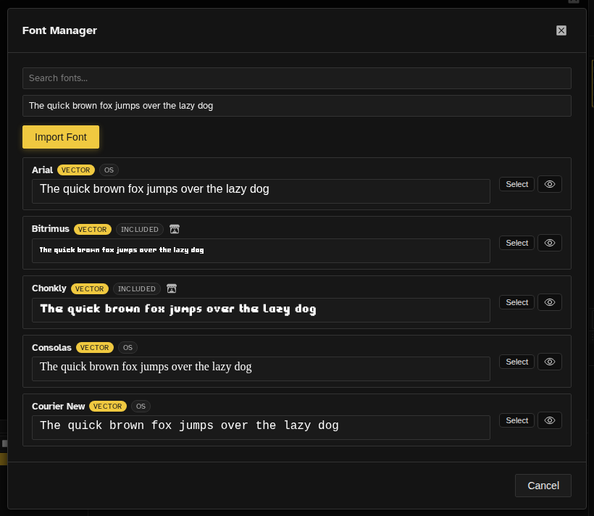Click the Consolas font name
Viewport: 594px width, 516px height.
point(51,348)
